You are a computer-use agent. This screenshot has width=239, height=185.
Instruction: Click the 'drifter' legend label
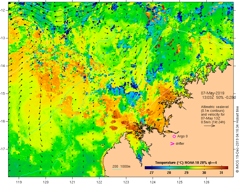coord(180,144)
